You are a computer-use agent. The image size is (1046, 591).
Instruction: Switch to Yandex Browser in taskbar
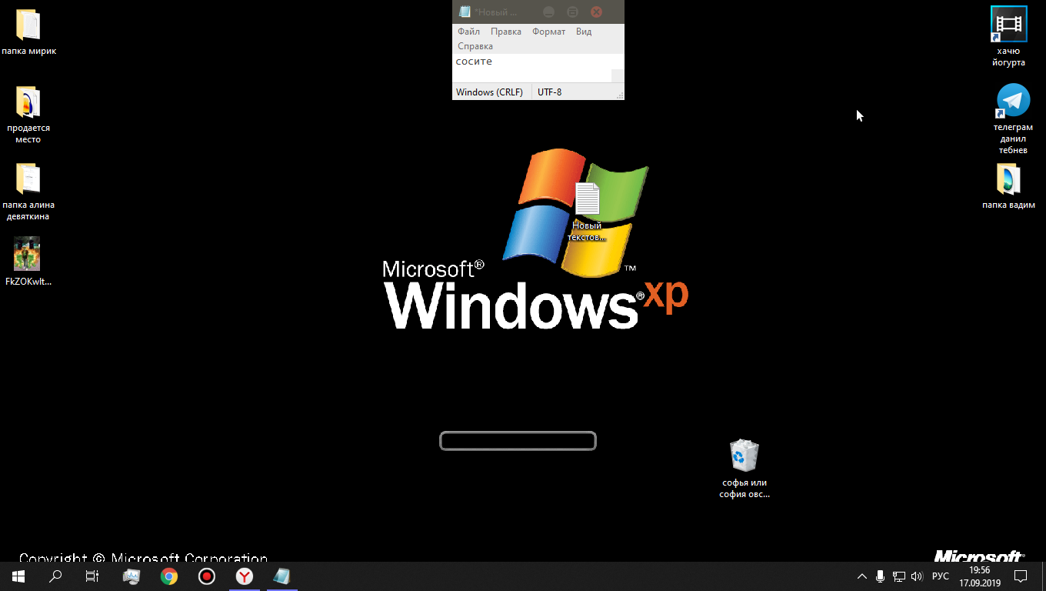coord(244,576)
